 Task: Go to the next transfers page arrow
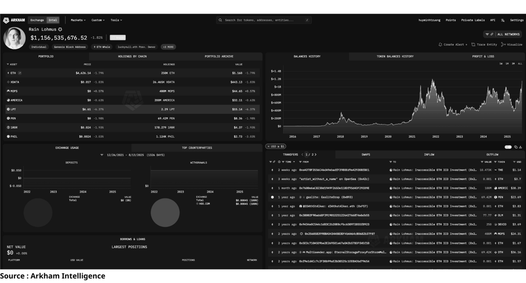[315, 155]
